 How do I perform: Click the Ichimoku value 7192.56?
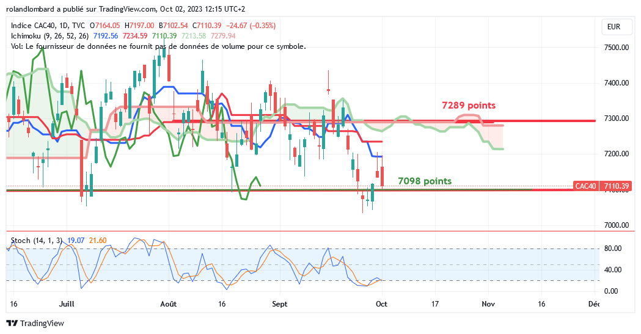(106, 36)
